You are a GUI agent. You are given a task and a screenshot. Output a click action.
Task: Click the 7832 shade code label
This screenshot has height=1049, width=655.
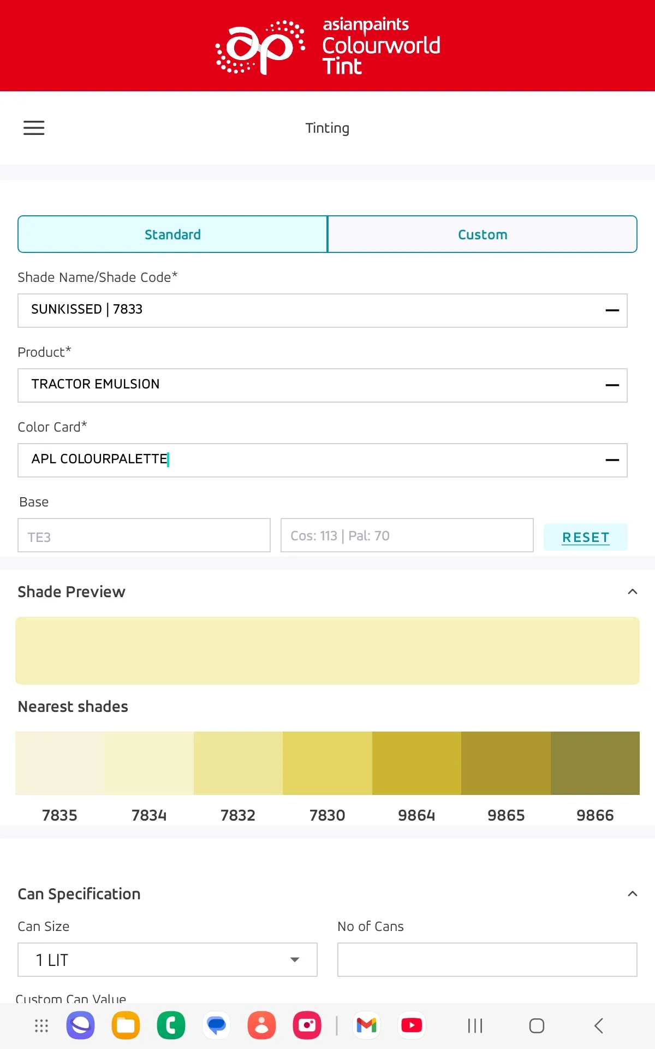238,815
